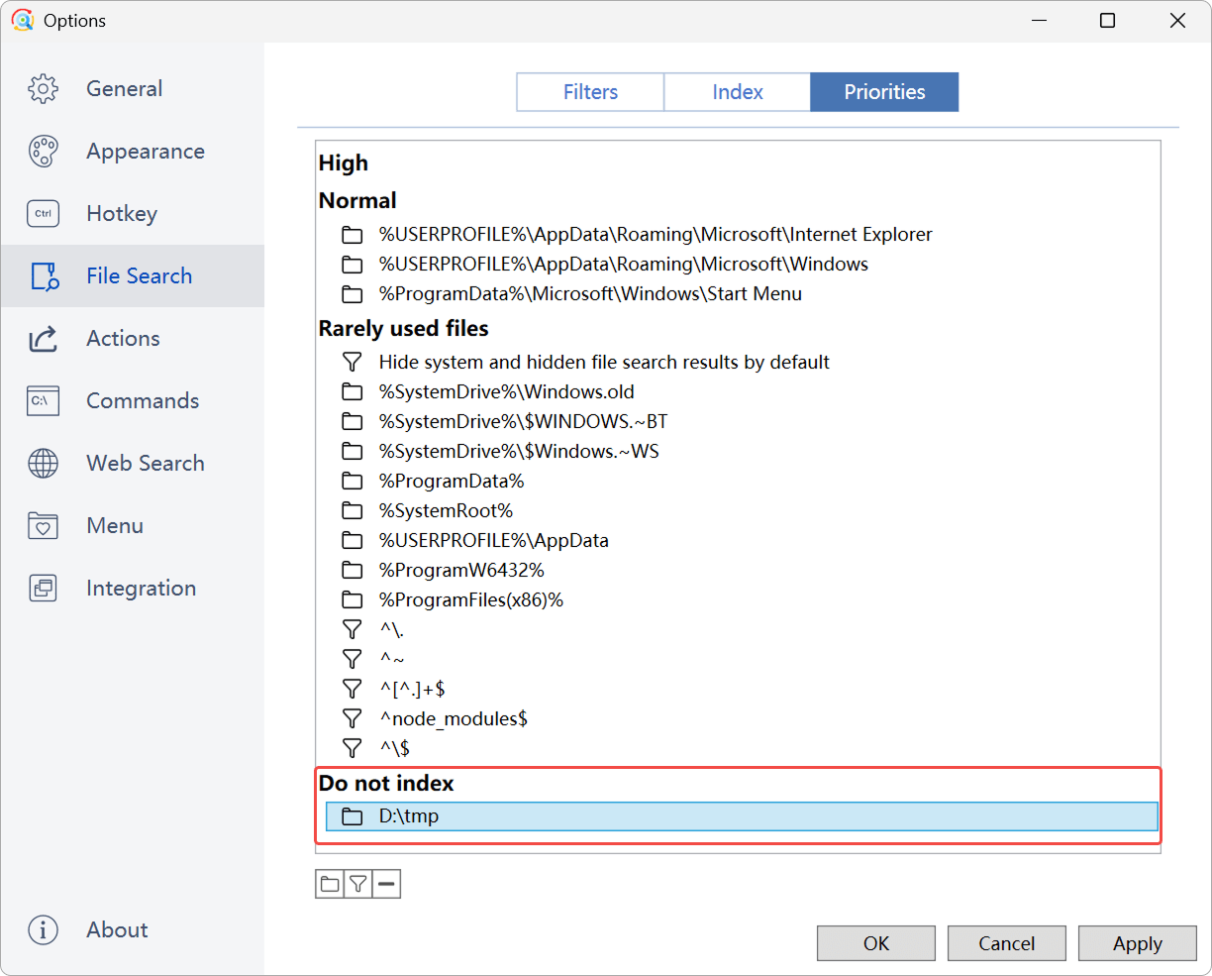Click the remove entry minus button

tap(387, 884)
